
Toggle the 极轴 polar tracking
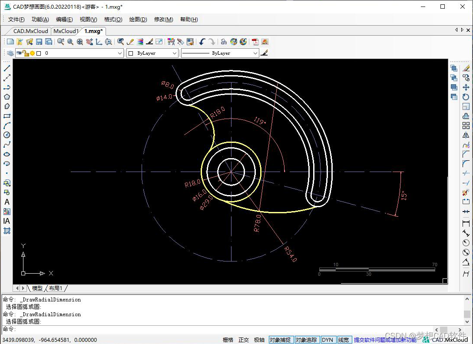259,340
